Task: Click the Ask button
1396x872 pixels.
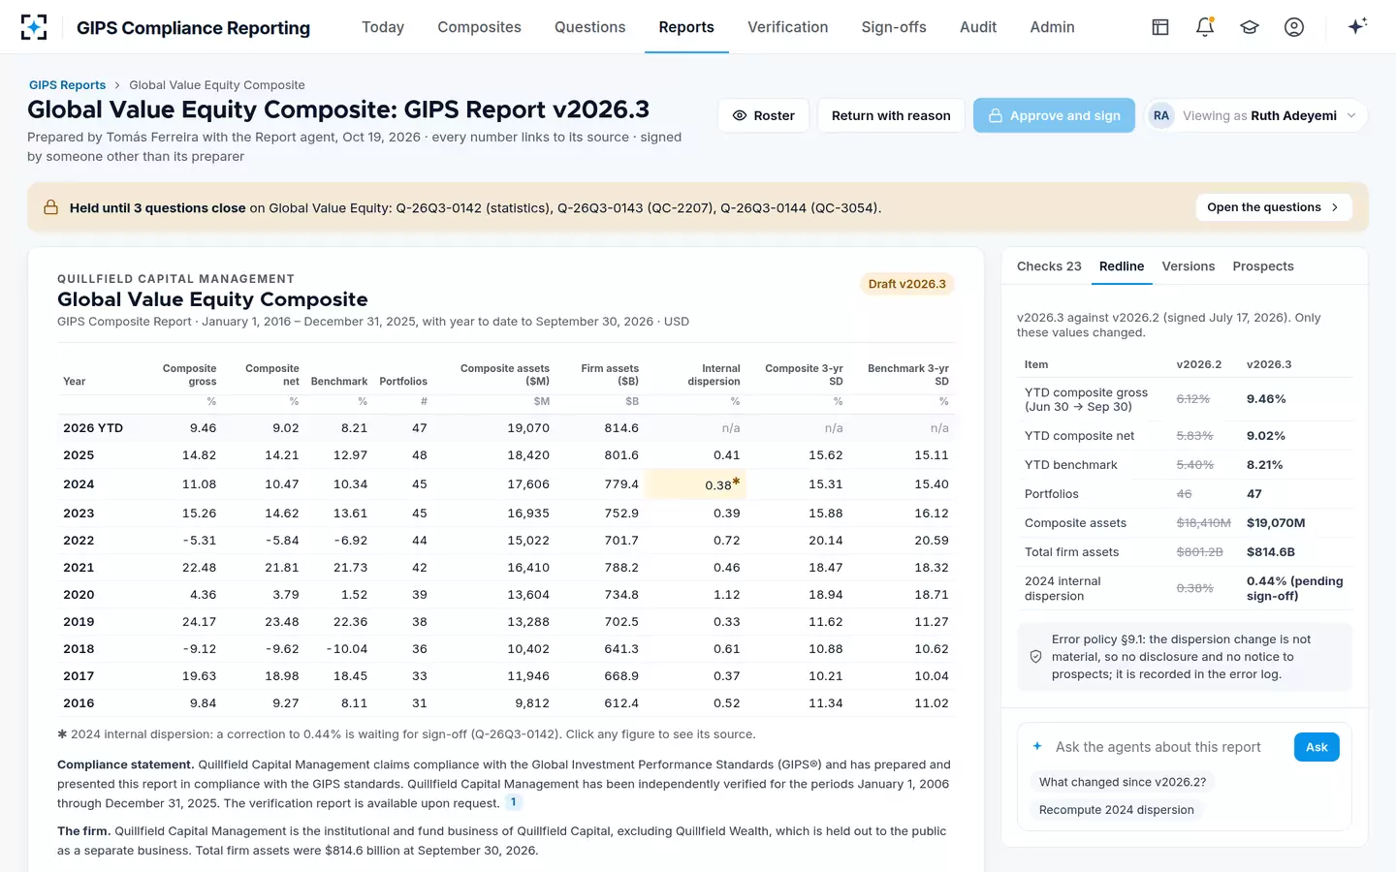Action: tap(1317, 747)
